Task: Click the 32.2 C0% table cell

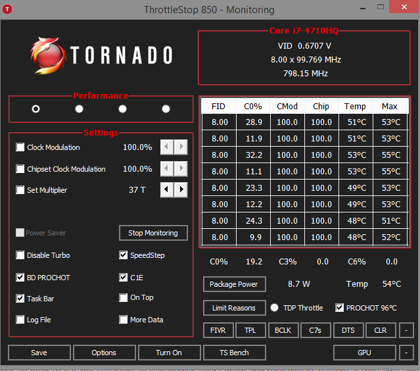Action: pos(254,155)
